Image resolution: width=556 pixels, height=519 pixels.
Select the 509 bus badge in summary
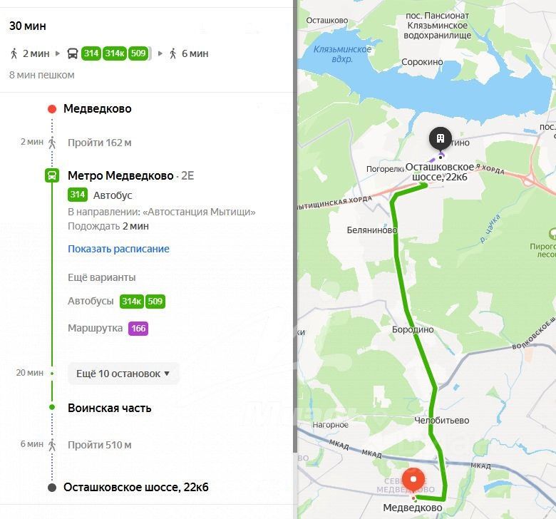point(138,53)
